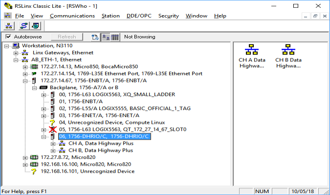The image size is (330, 195).
Task: Expand CH A Data Highway Plus node
Action: coord(53,144)
